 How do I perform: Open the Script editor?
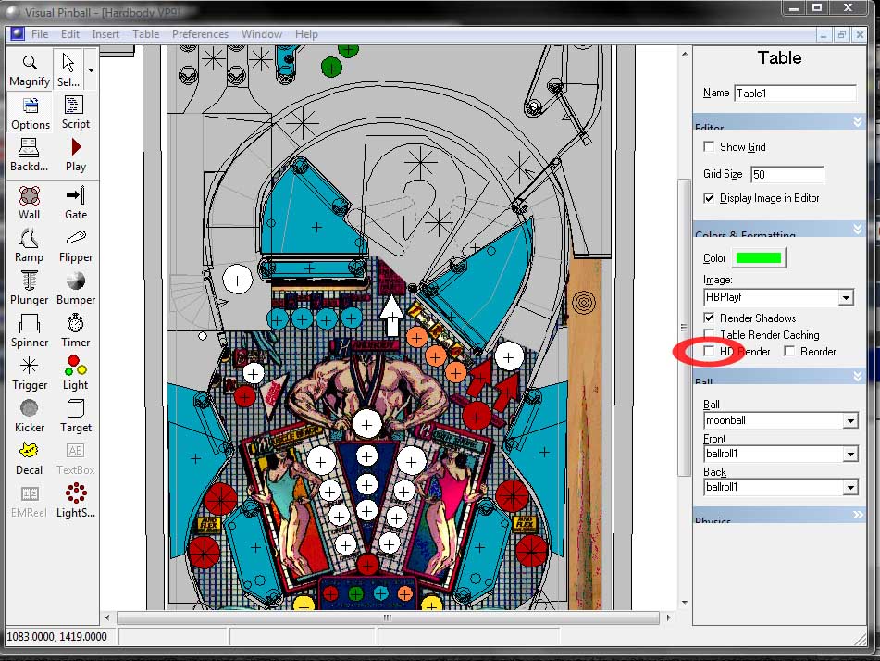75,112
